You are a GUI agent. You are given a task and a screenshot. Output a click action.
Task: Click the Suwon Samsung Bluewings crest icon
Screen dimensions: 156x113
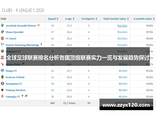pyautogui.click(x=2, y=45)
